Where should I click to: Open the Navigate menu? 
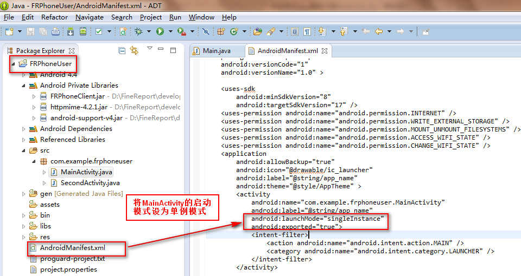(90, 17)
